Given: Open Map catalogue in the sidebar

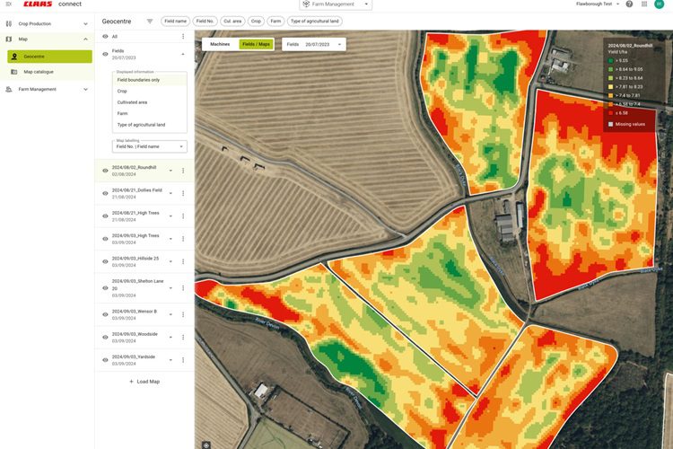Looking at the screenshot, I should 38,72.
